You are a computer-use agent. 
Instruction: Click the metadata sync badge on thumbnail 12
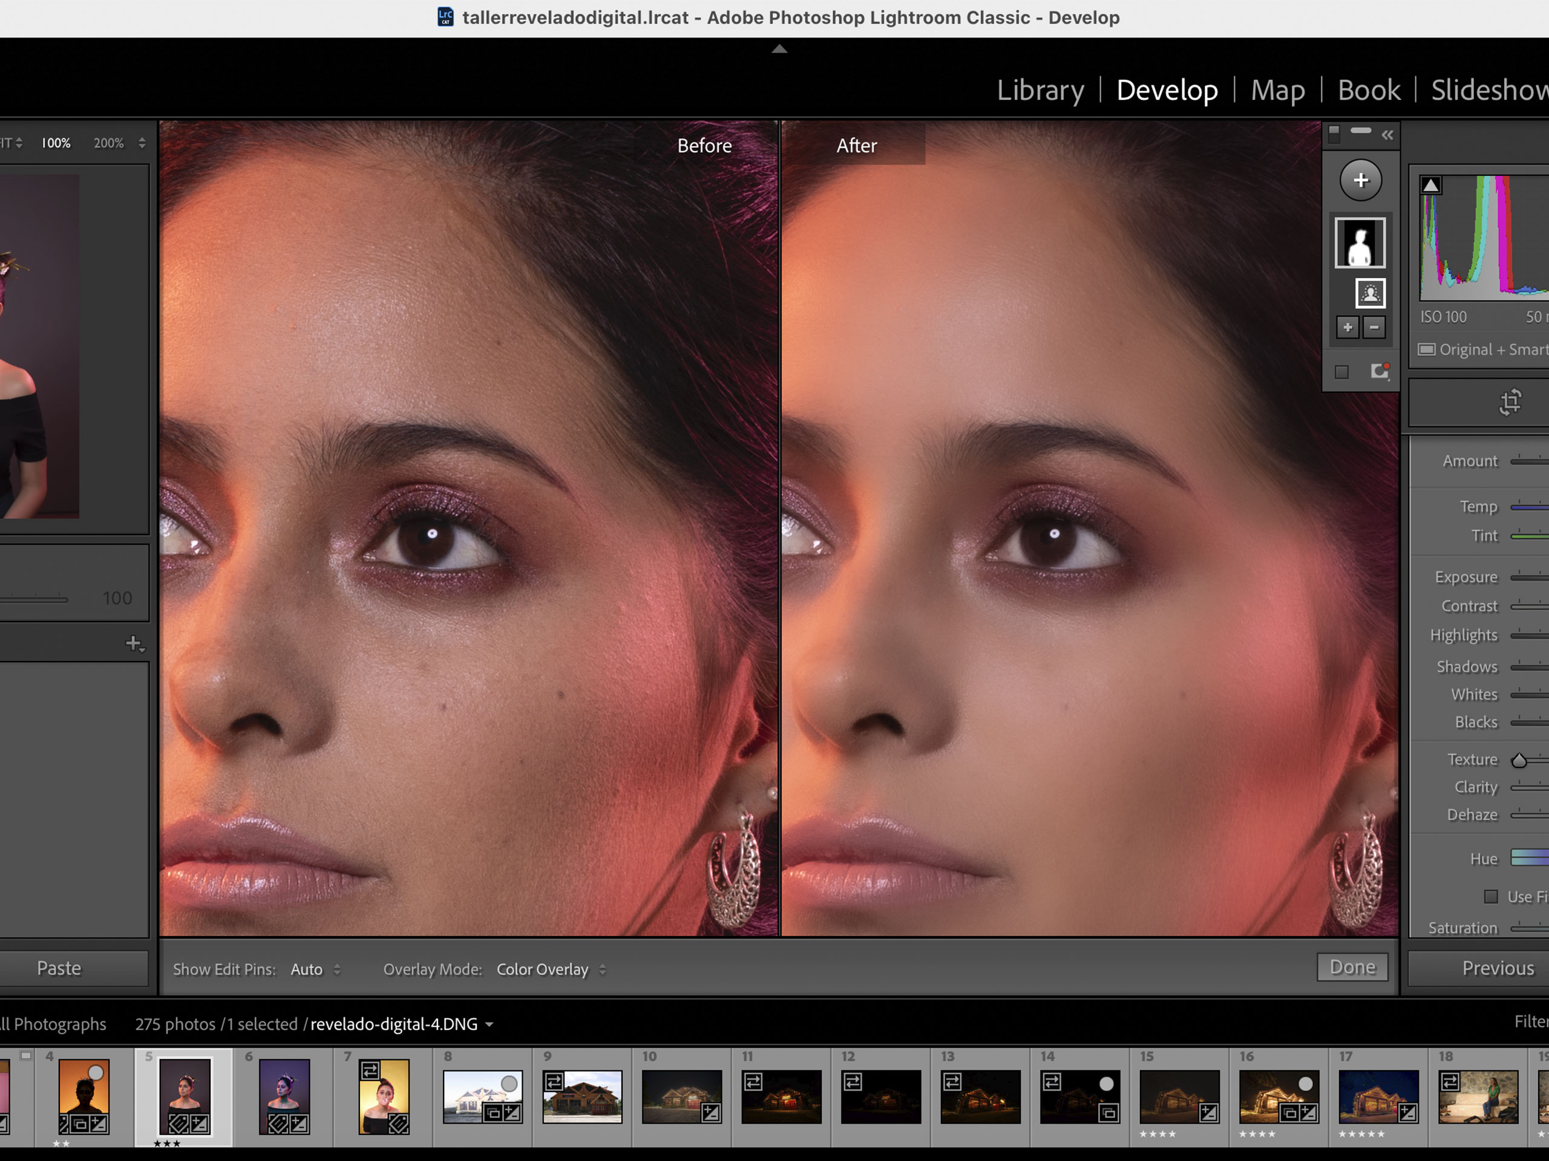(x=853, y=1081)
